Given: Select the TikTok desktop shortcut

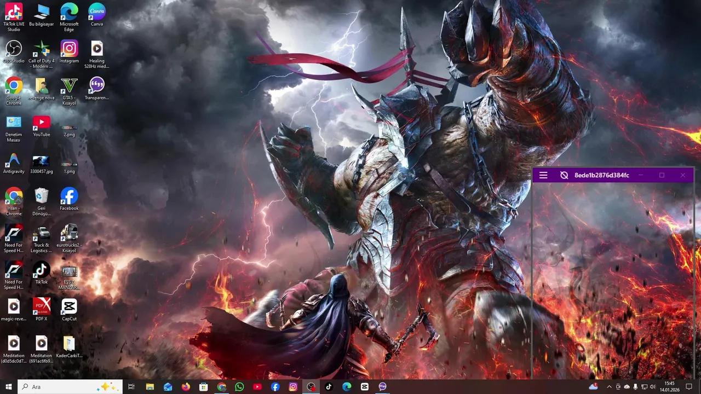Looking at the screenshot, I should tap(42, 273).
